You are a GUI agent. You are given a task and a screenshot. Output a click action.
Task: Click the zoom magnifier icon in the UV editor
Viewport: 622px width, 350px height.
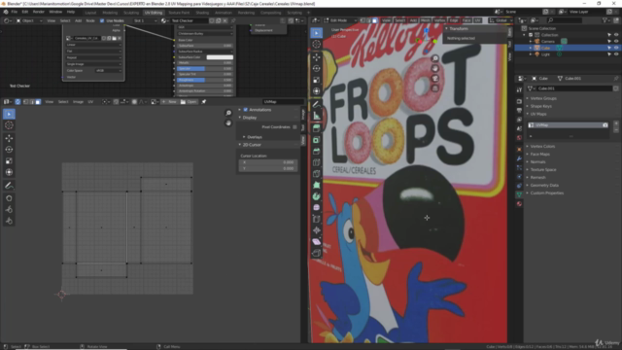[x=228, y=113]
